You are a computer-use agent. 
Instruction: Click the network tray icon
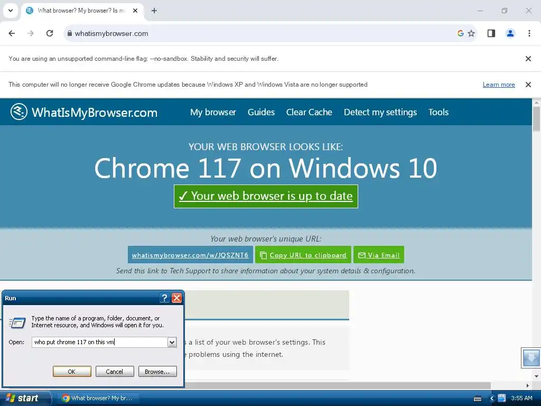(502, 398)
